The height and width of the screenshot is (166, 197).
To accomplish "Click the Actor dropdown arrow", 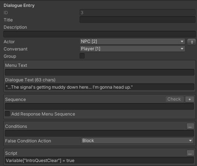I will coord(182,41).
